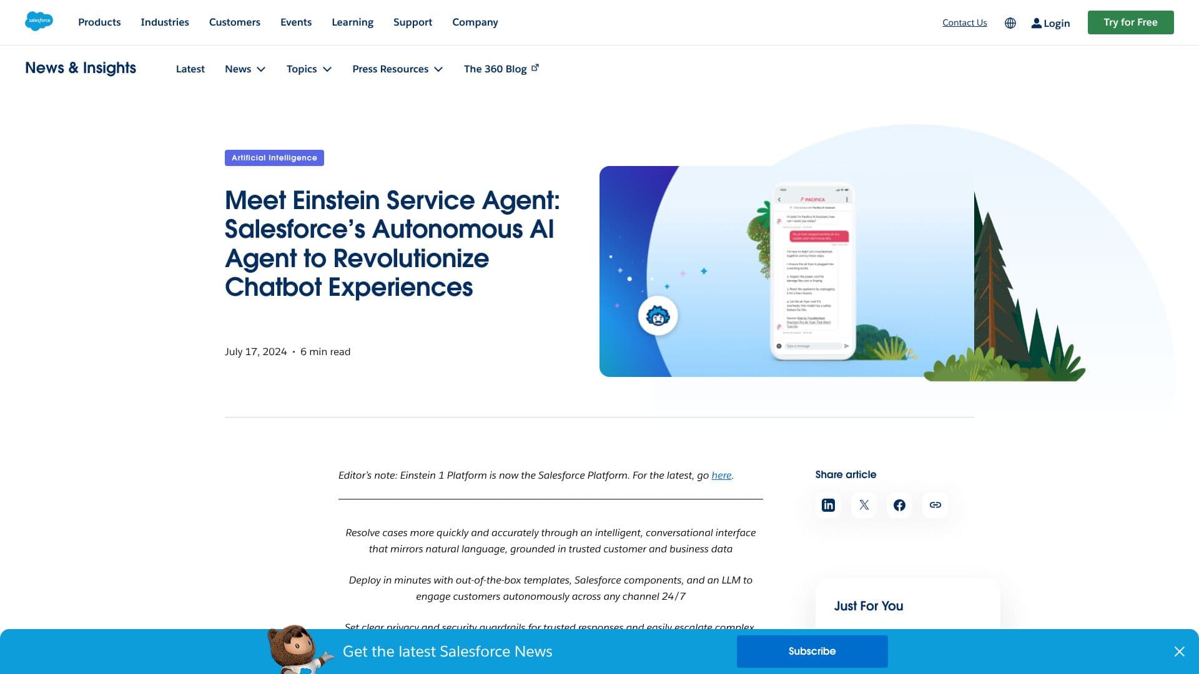Open the Learning menu
This screenshot has width=1199, height=674.
352,22
